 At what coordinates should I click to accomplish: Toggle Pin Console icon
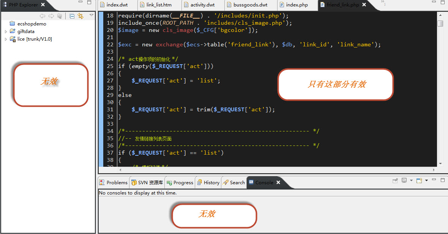pyautogui.click(x=395, y=181)
